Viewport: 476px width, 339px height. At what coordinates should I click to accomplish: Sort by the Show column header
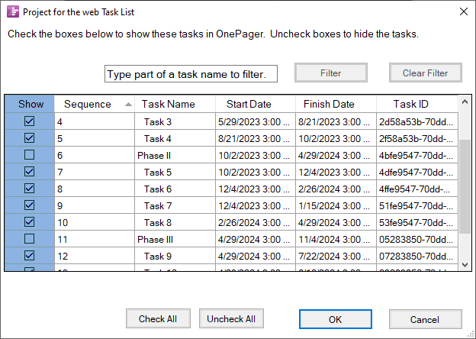point(30,104)
